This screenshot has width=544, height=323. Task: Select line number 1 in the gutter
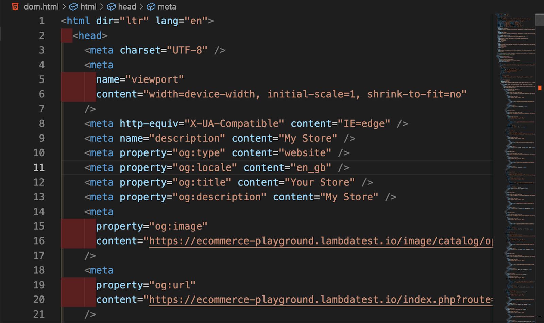[42, 21]
